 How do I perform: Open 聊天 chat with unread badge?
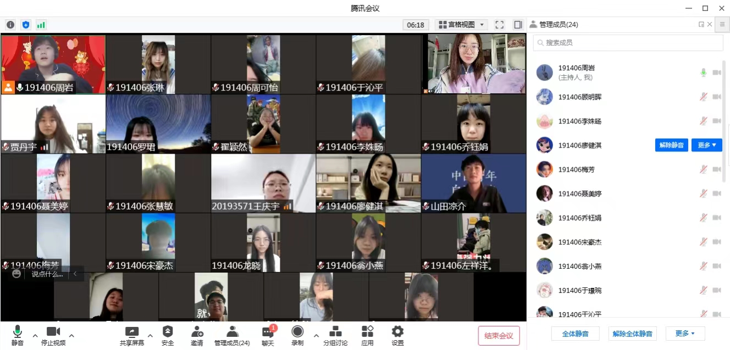point(268,335)
